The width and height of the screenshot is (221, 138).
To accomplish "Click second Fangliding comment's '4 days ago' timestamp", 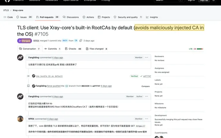I will (57, 97).
